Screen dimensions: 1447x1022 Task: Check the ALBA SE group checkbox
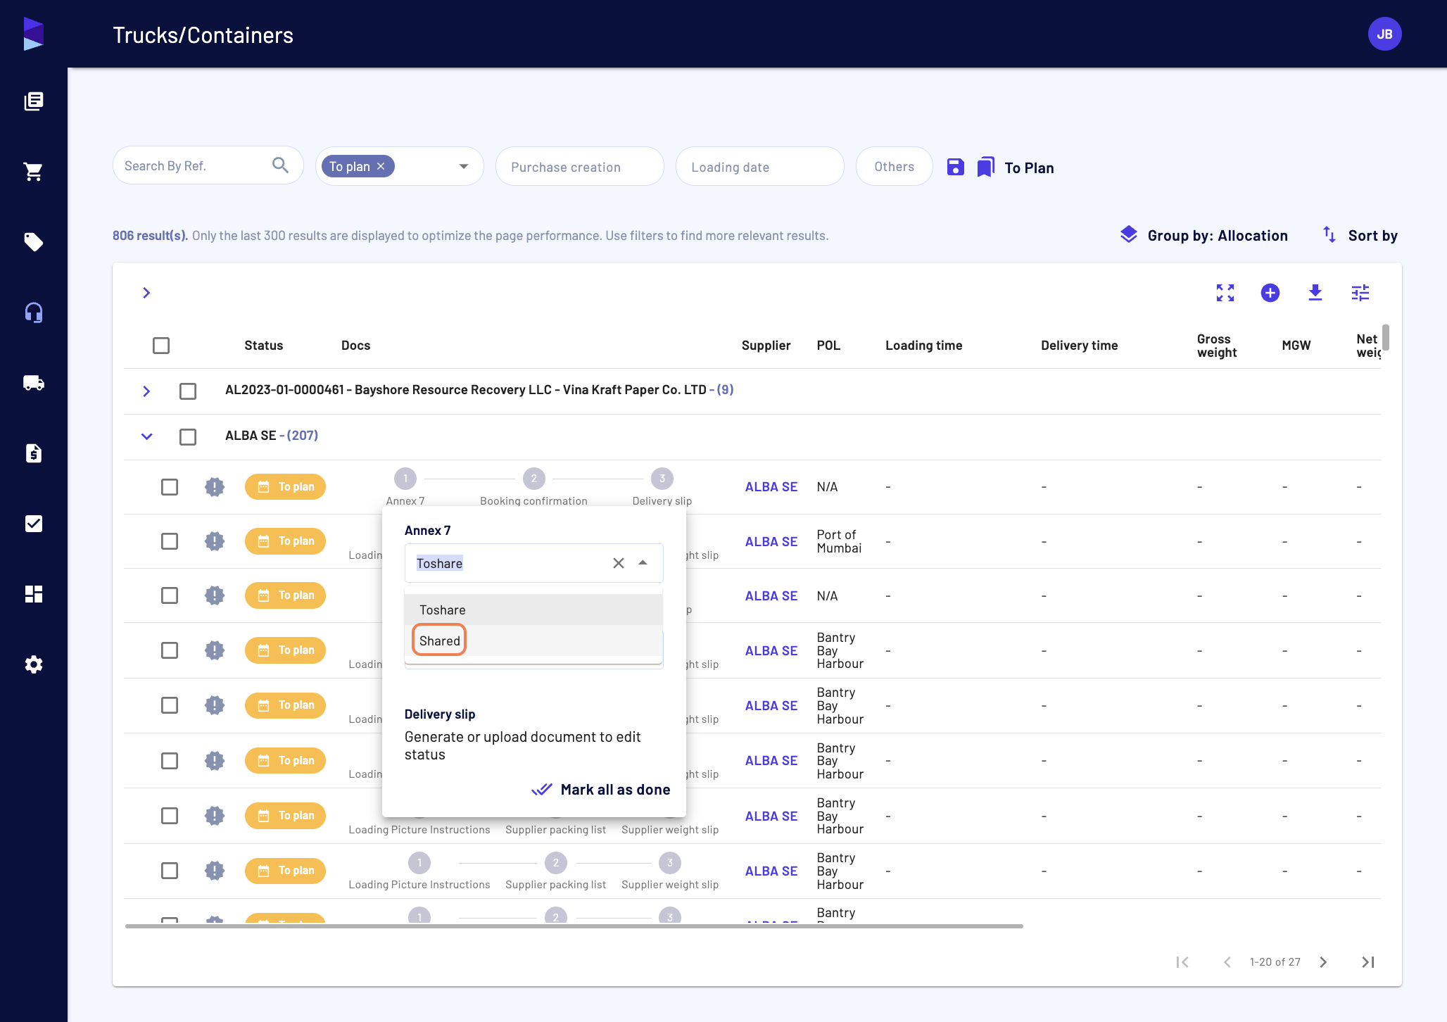188,437
